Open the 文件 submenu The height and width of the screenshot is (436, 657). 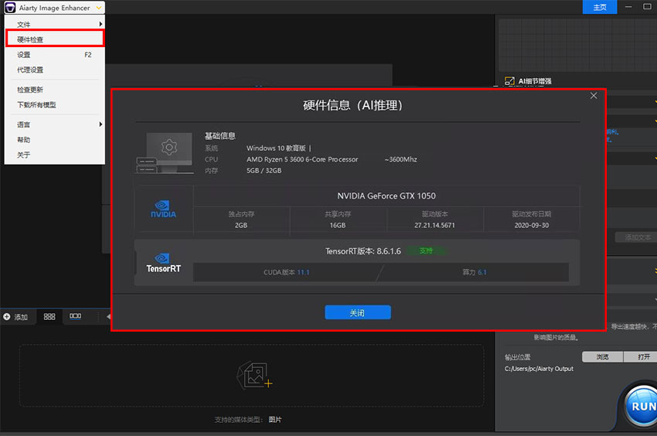tap(54, 24)
